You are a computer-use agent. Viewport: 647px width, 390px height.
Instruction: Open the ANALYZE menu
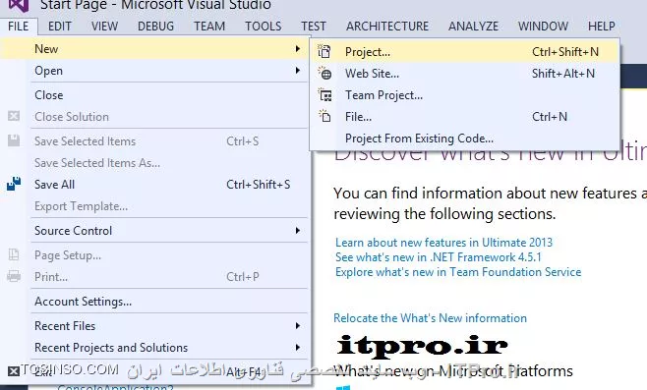tap(473, 27)
